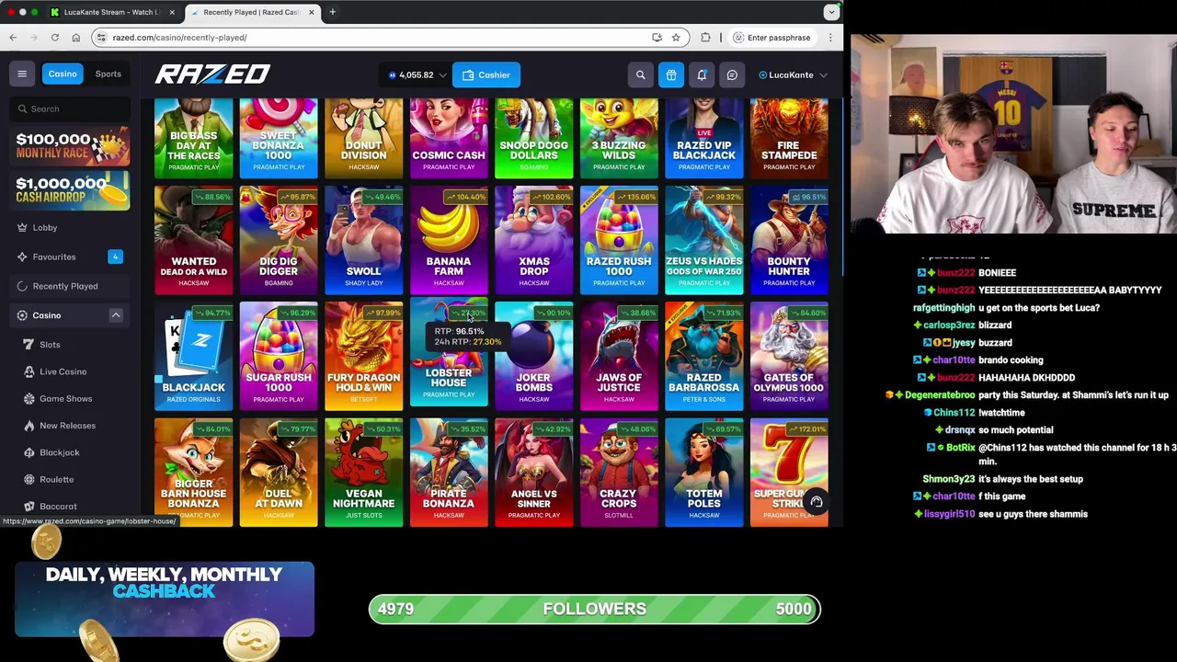Close the LucaKante Stream tab
Image resolution: width=1177 pixels, height=662 pixels.
[172, 12]
